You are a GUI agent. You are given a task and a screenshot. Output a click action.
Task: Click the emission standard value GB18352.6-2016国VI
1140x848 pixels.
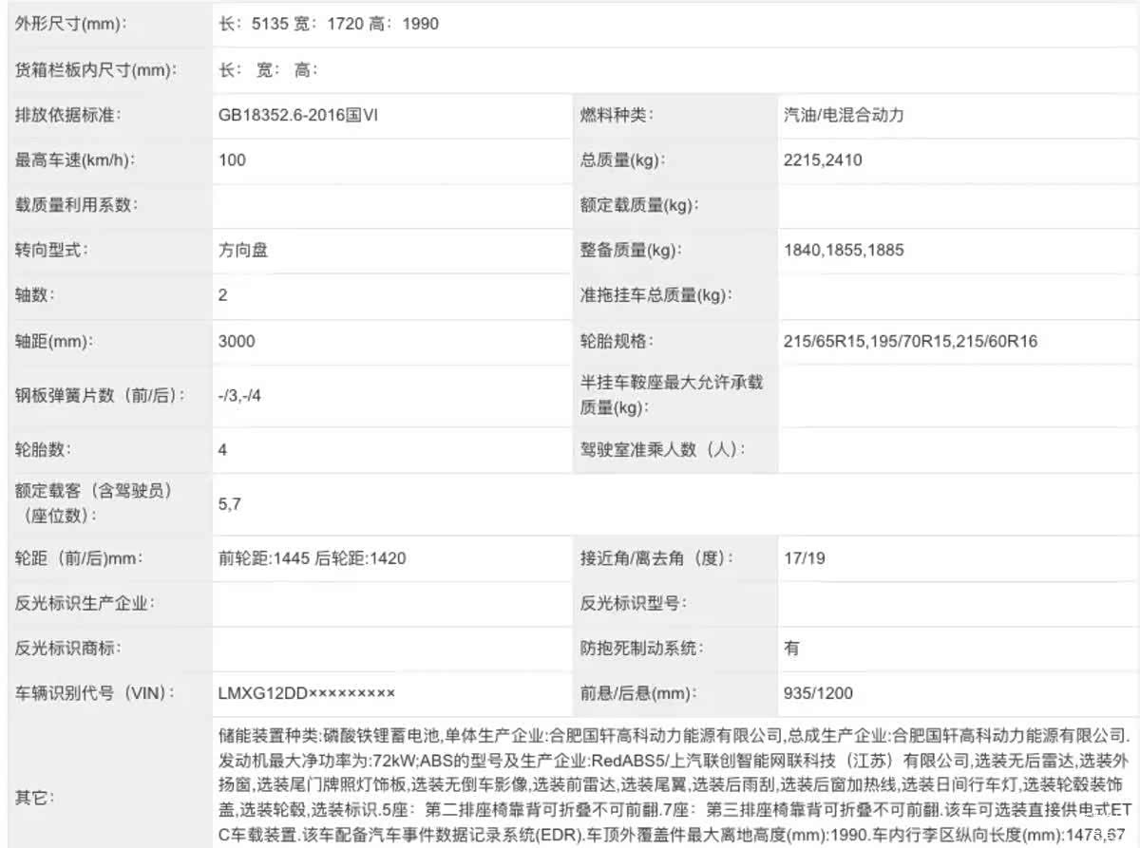(x=302, y=115)
